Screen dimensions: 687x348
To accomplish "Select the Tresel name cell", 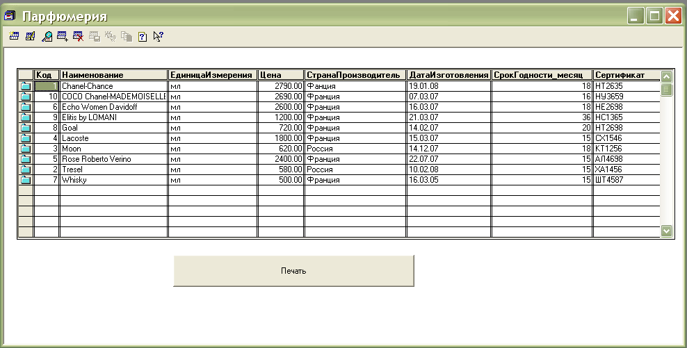I will (114, 169).
